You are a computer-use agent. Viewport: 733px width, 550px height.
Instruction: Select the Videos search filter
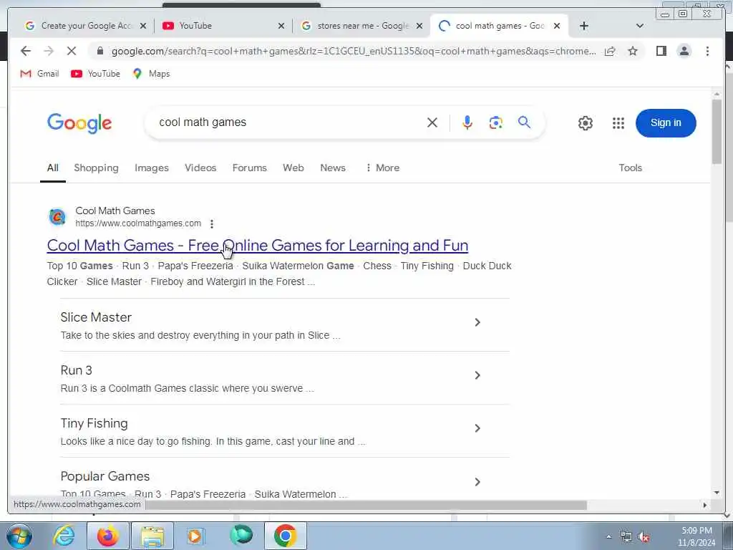(200, 168)
